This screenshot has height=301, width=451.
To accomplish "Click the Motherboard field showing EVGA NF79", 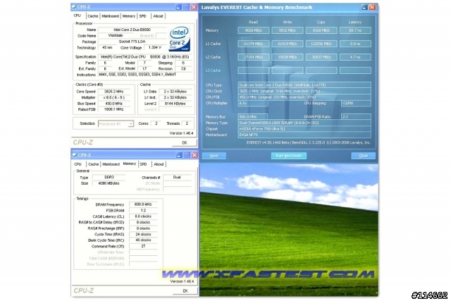I will 304,135.
